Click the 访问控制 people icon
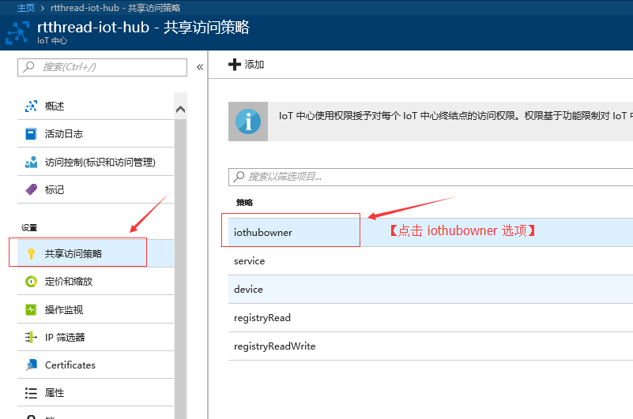The height and width of the screenshot is (419, 633). point(31,162)
